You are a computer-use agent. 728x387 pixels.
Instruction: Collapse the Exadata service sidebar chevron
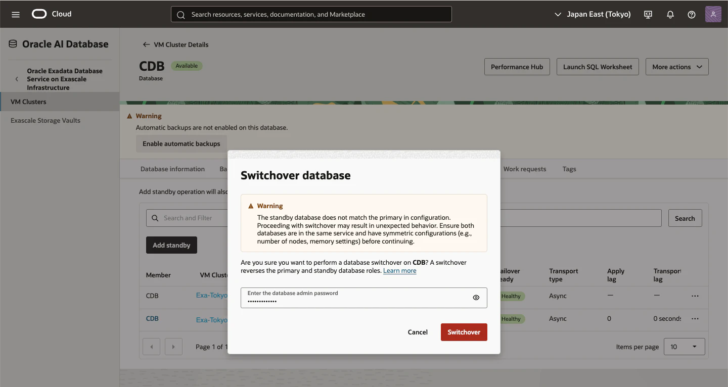point(17,79)
